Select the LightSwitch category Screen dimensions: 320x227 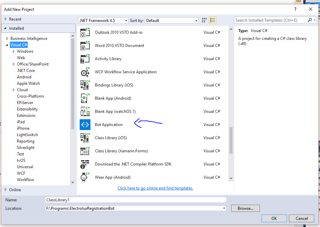pos(27,135)
